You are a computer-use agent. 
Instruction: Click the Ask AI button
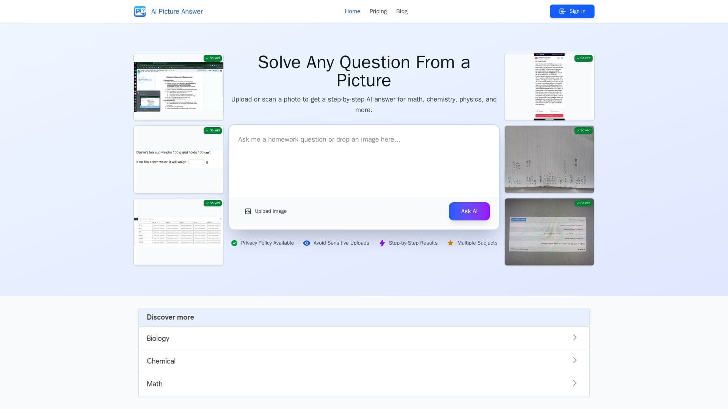[x=469, y=211]
